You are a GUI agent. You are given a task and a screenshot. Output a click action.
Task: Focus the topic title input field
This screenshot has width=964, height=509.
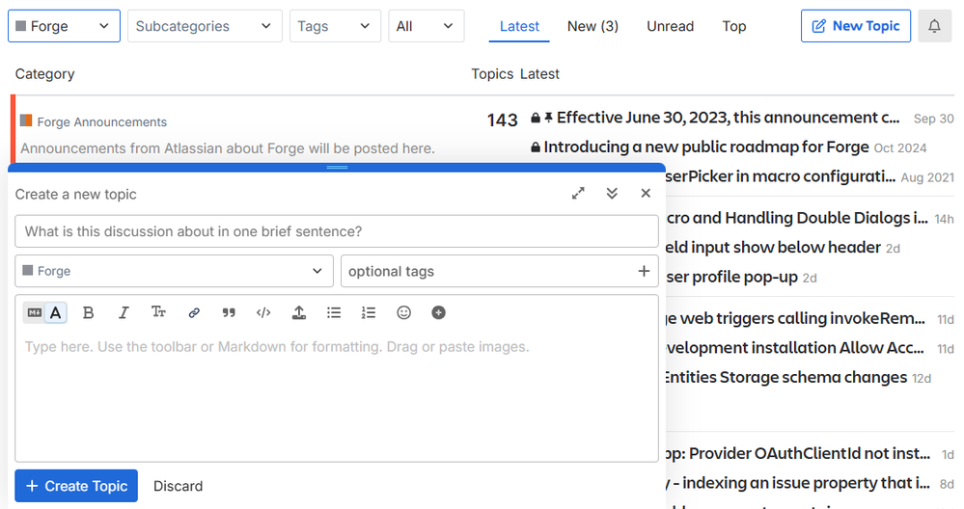click(337, 231)
